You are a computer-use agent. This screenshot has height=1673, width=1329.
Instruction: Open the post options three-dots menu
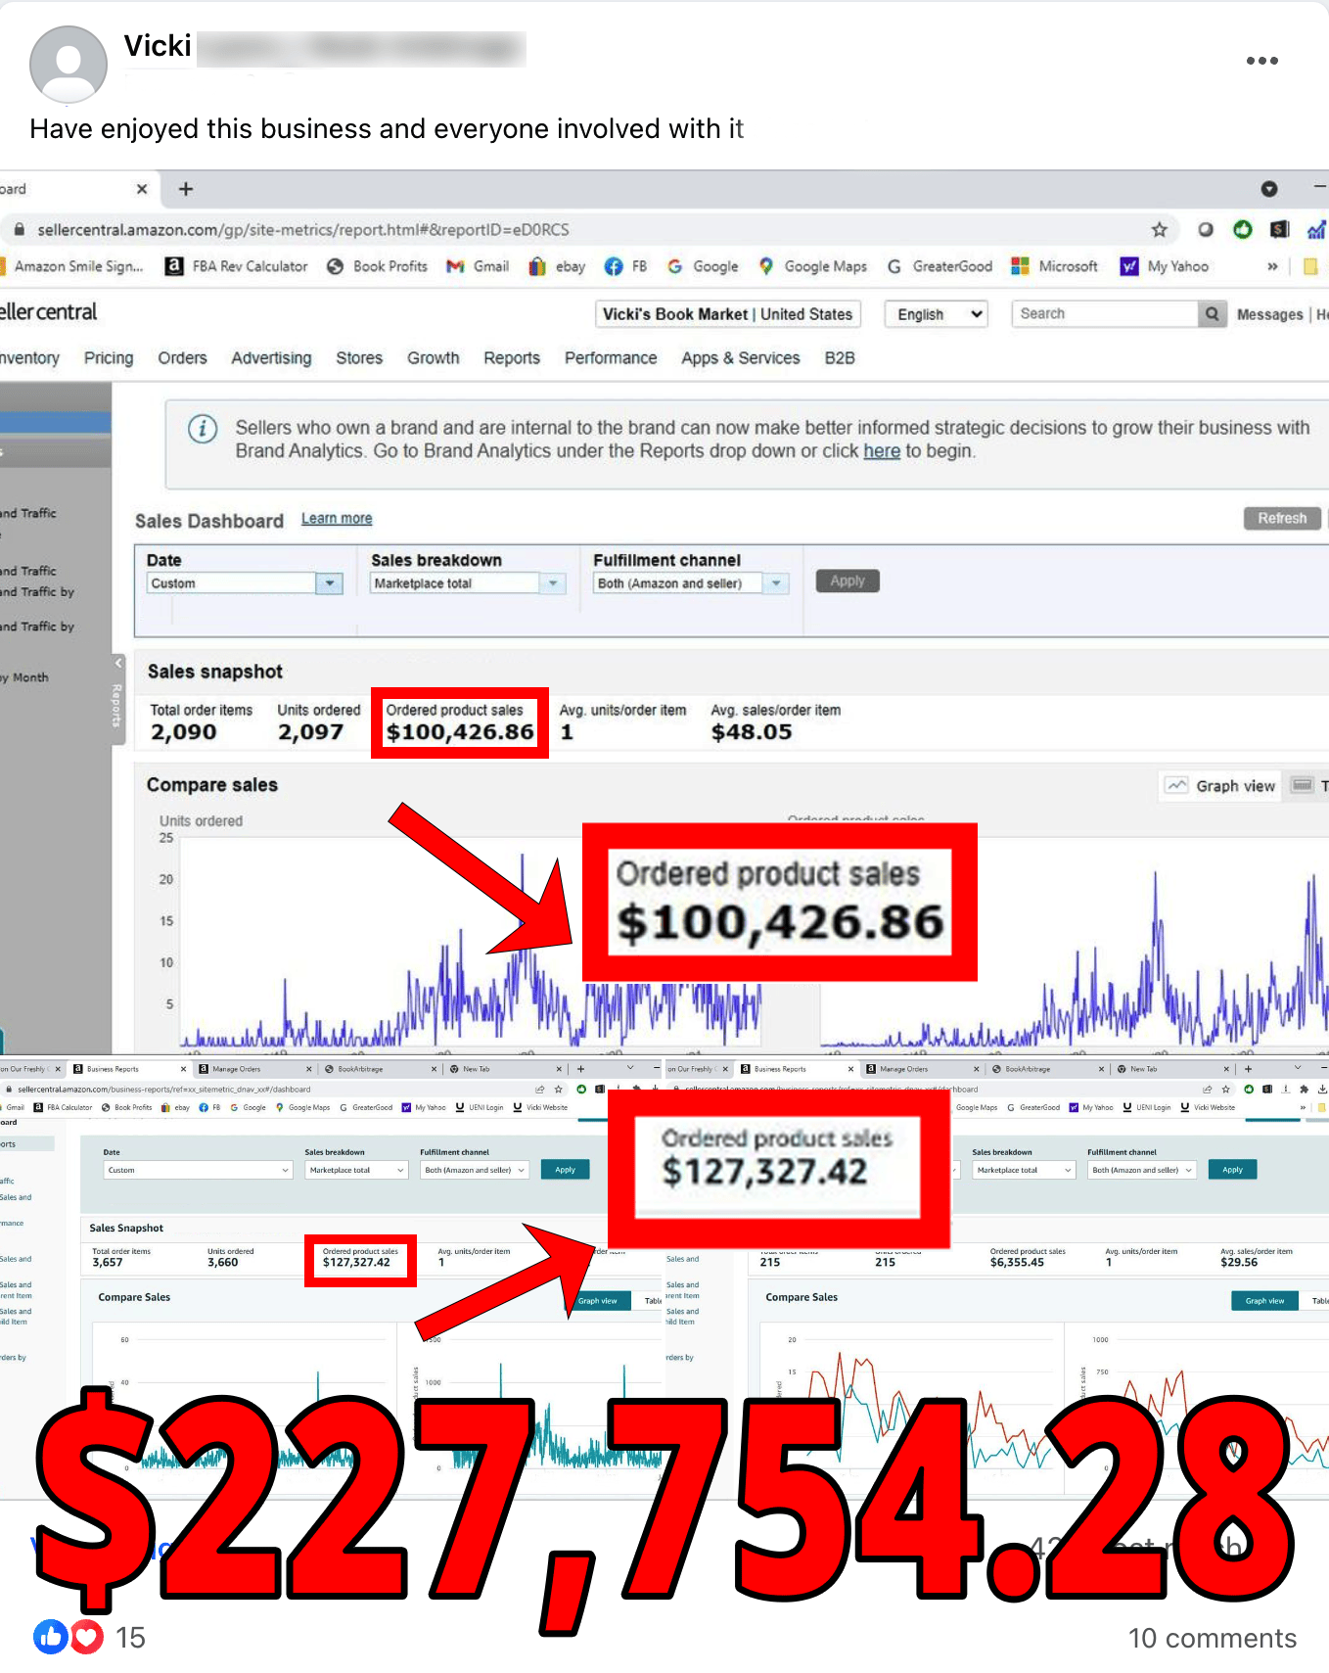coord(1261,61)
